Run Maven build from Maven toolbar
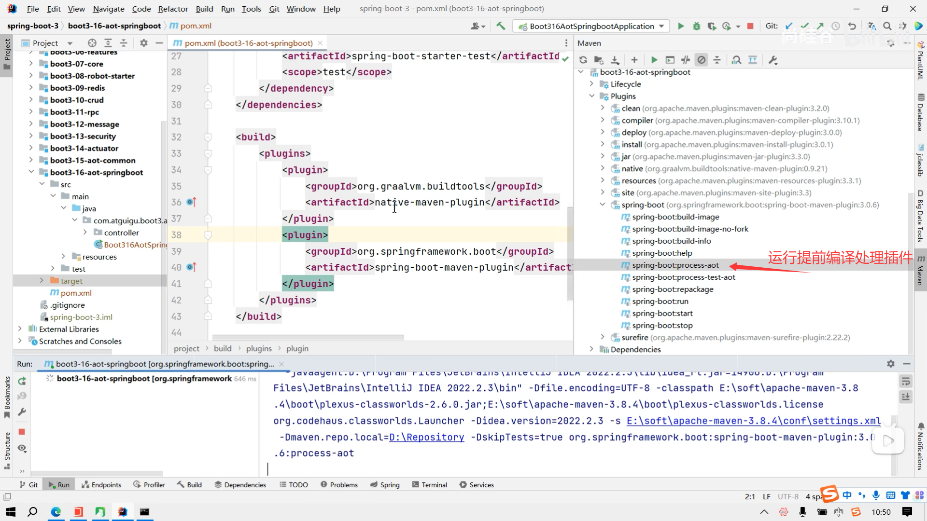The height and width of the screenshot is (521, 927). click(x=654, y=60)
